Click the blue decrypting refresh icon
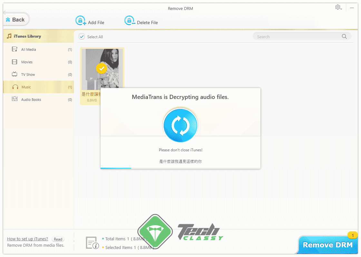Screen dimensions: 361x257 click(x=180, y=125)
